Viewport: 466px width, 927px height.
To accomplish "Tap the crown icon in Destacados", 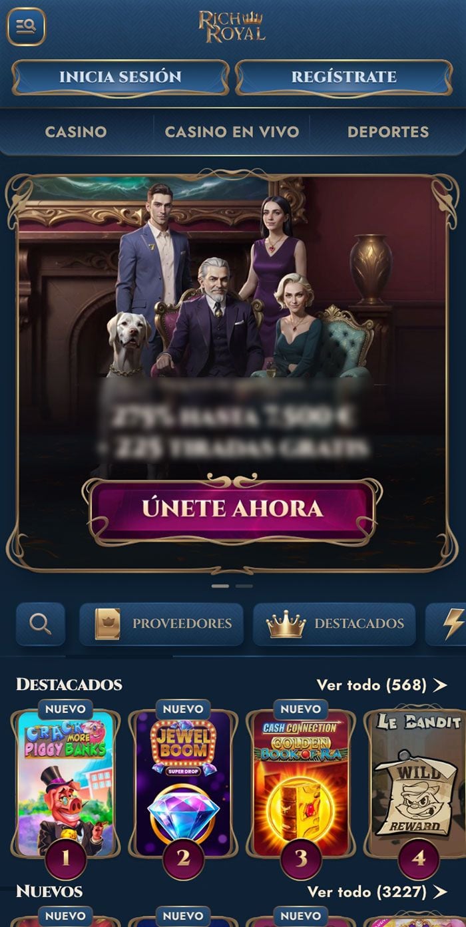I will pyautogui.click(x=286, y=624).
